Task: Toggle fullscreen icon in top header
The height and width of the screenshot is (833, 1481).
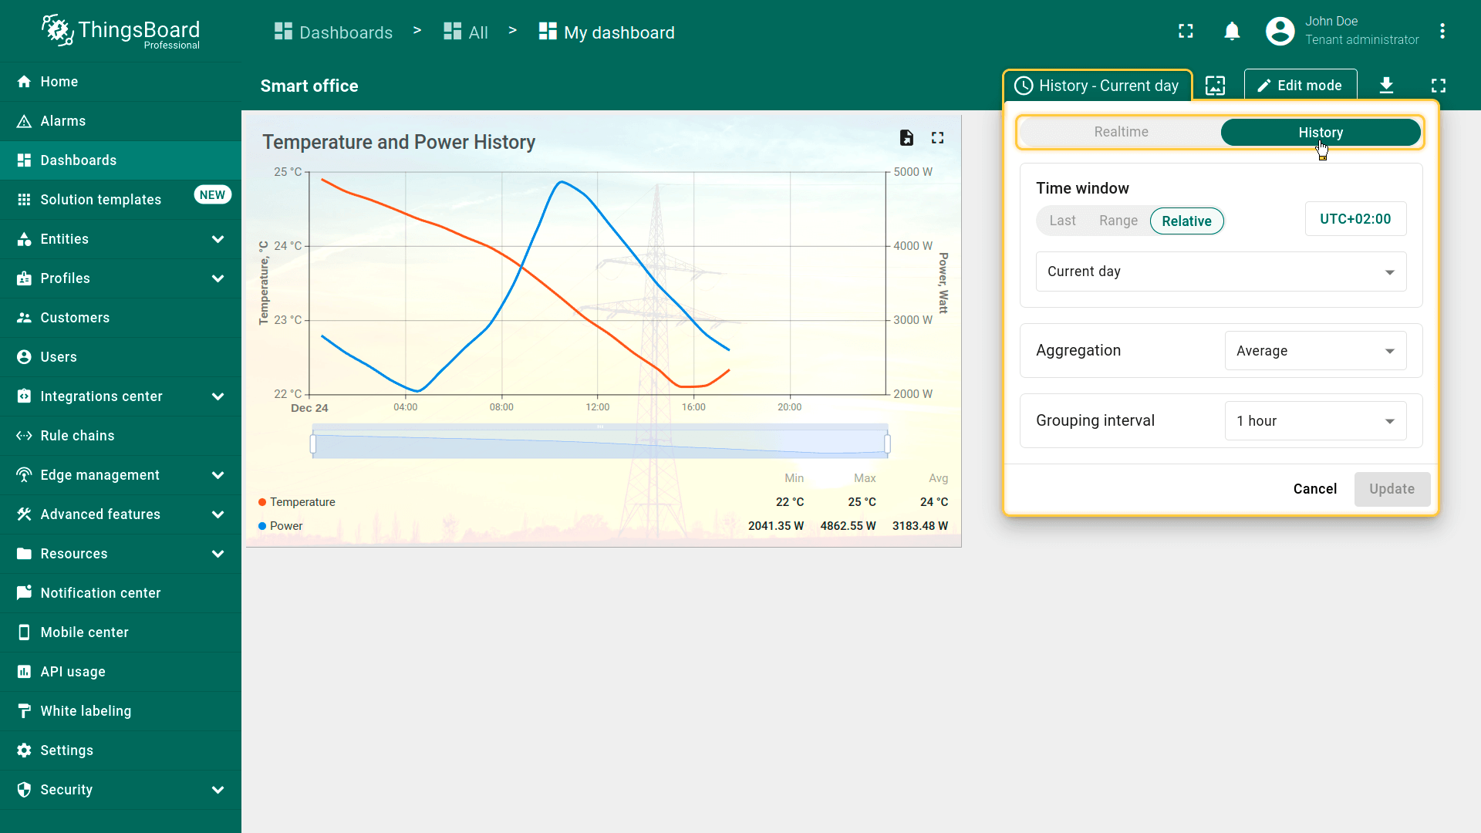Action: [x=1186, y=32]
